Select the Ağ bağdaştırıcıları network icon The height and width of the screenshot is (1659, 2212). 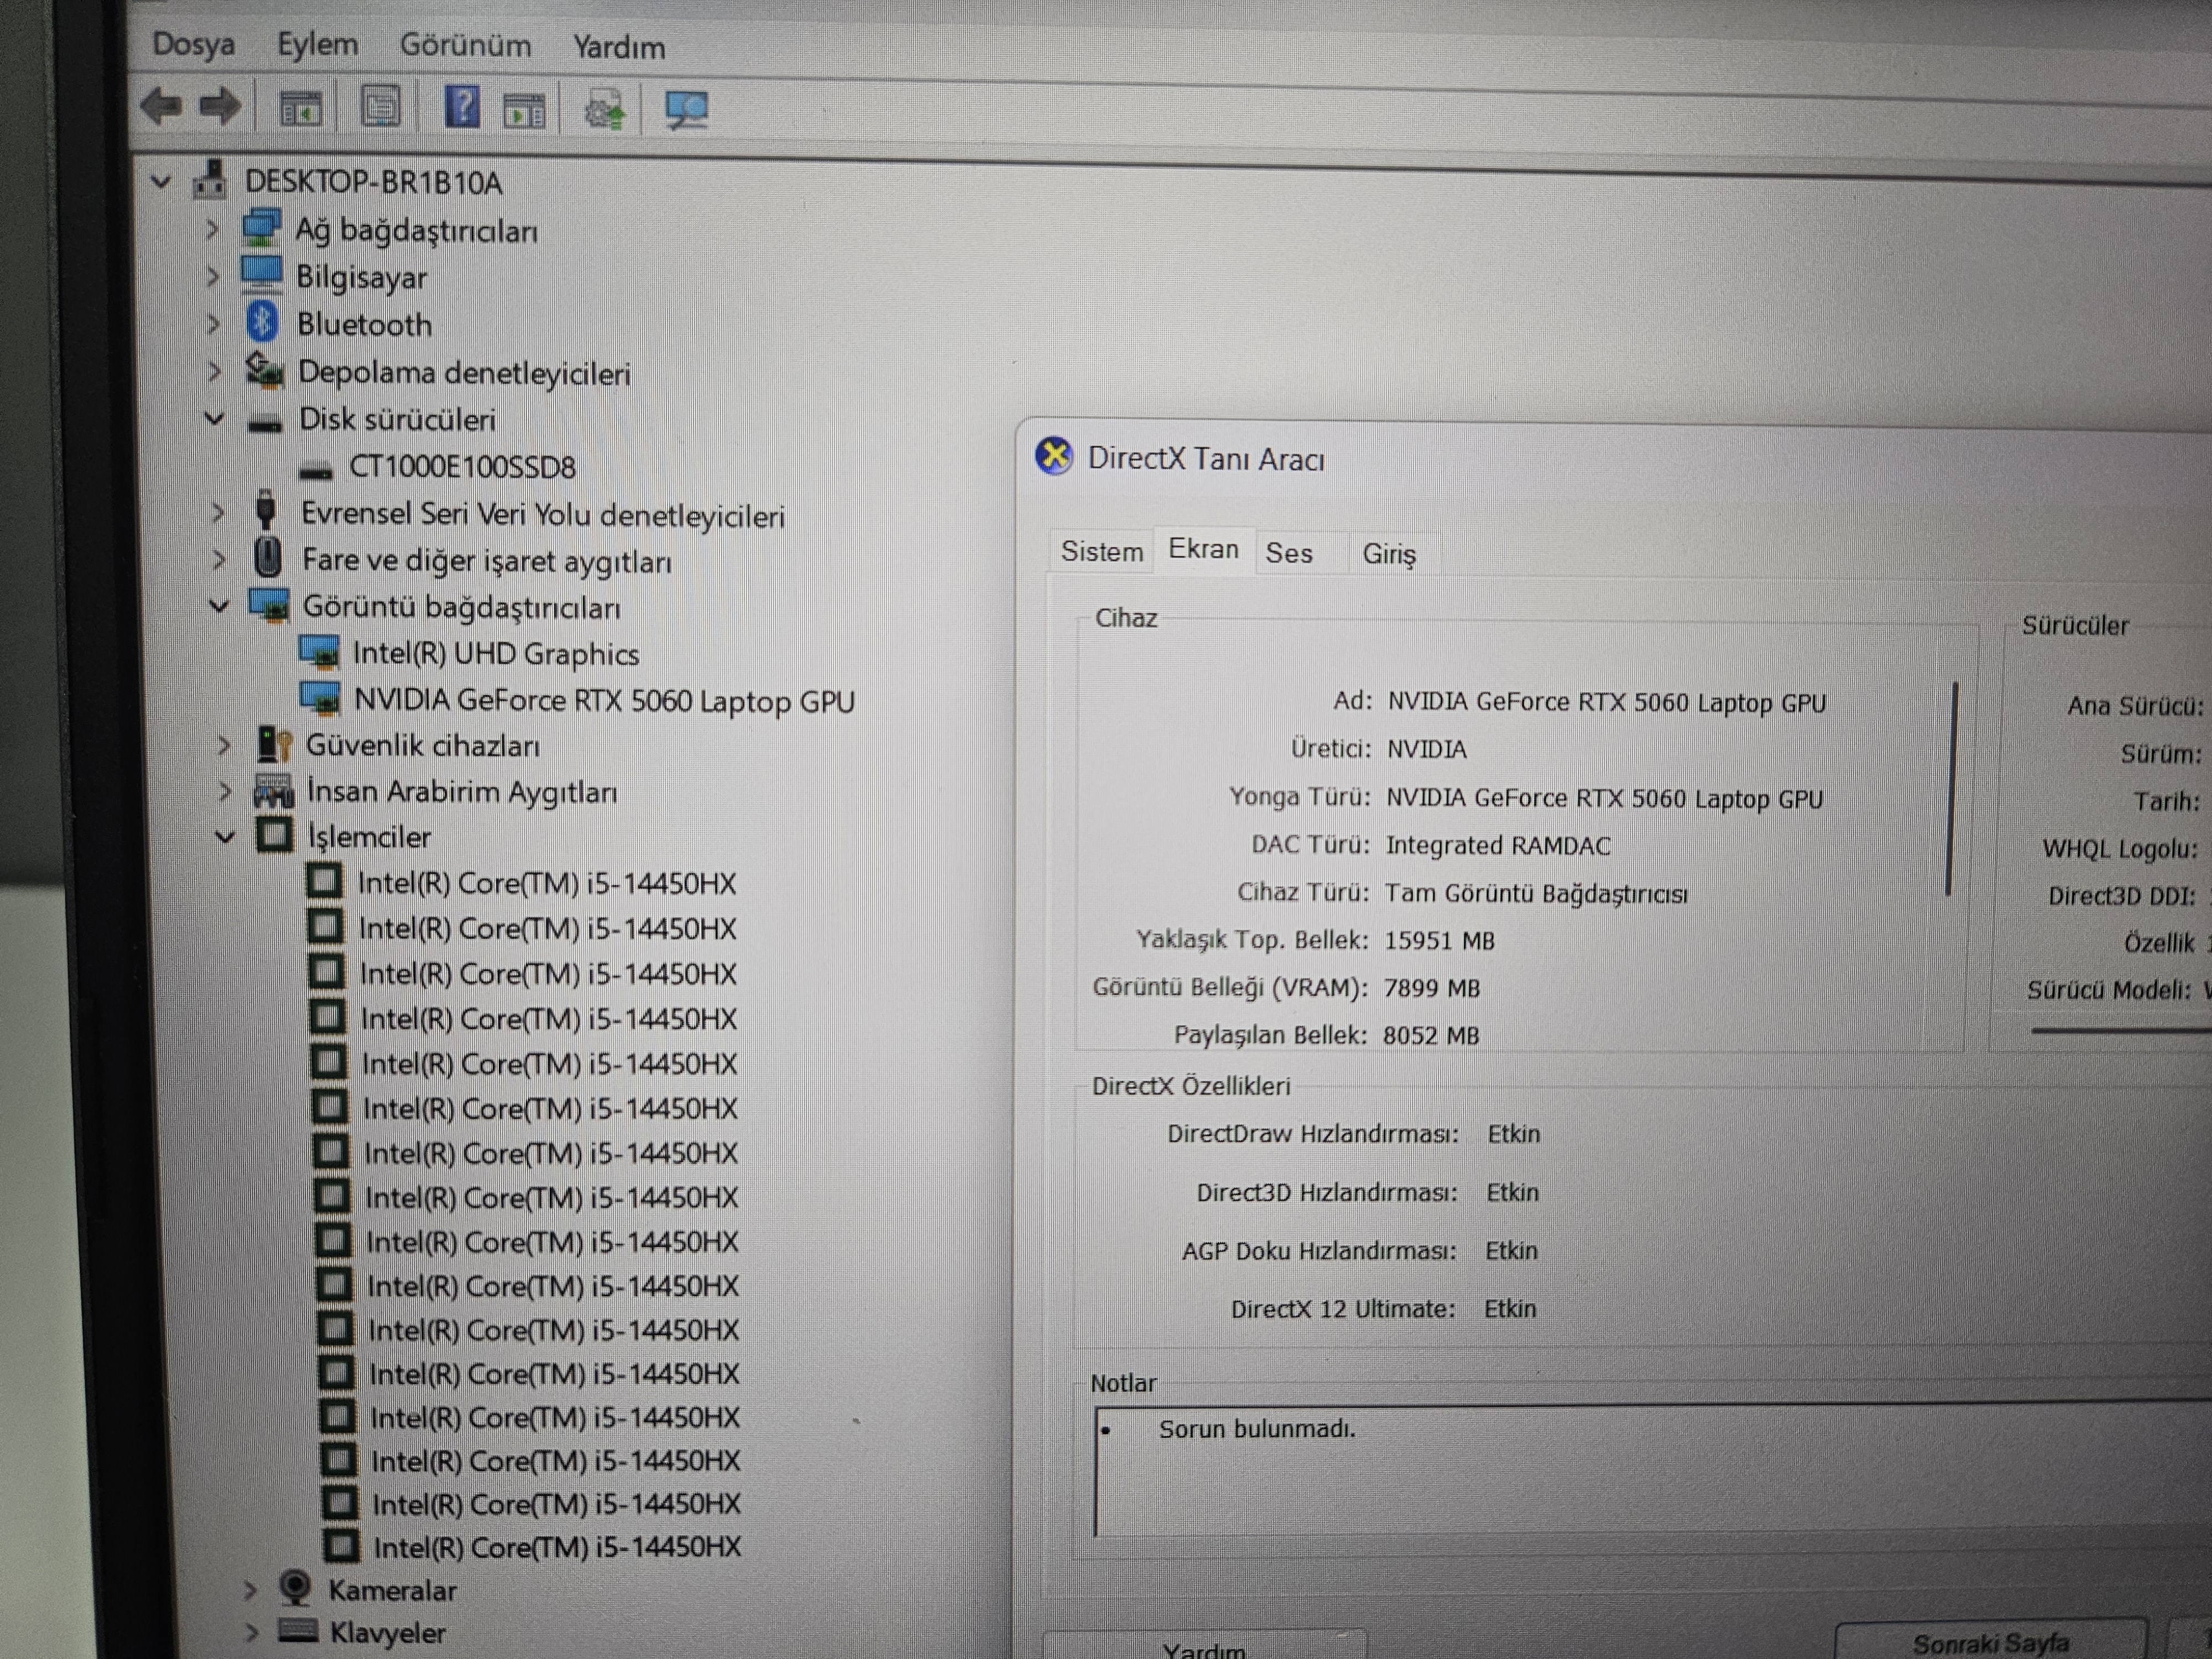coord(261,227)
